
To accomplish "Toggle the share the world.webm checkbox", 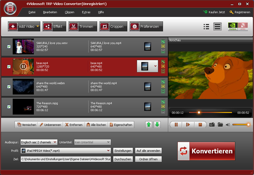I will tap(9, 87).
